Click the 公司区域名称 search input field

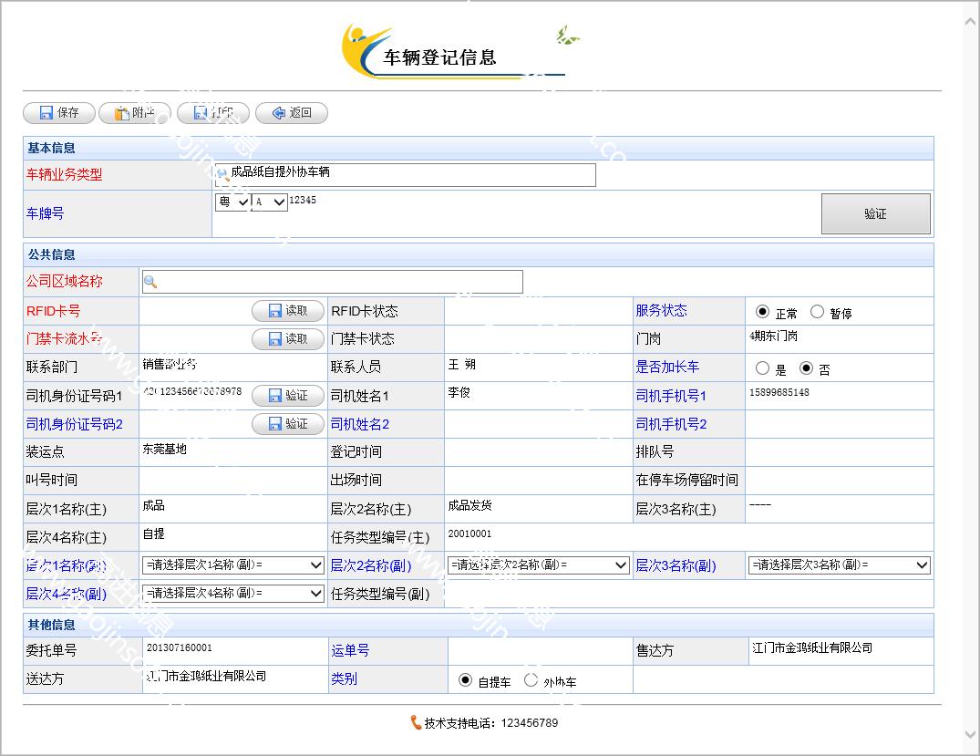(333, 282)
